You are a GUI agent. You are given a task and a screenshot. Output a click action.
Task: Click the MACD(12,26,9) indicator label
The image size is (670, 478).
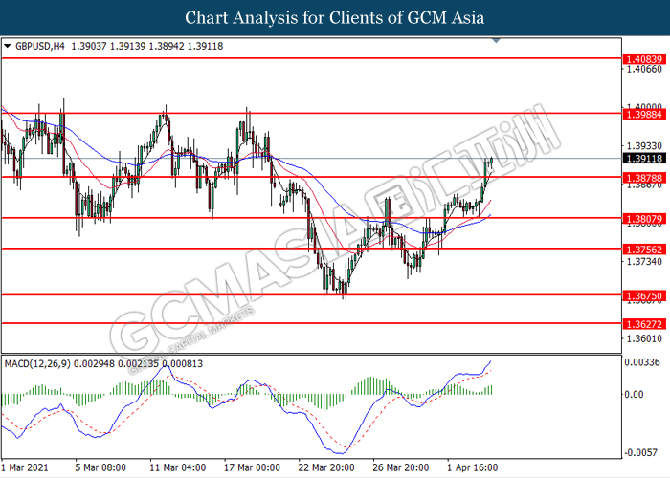click(37, 363)
